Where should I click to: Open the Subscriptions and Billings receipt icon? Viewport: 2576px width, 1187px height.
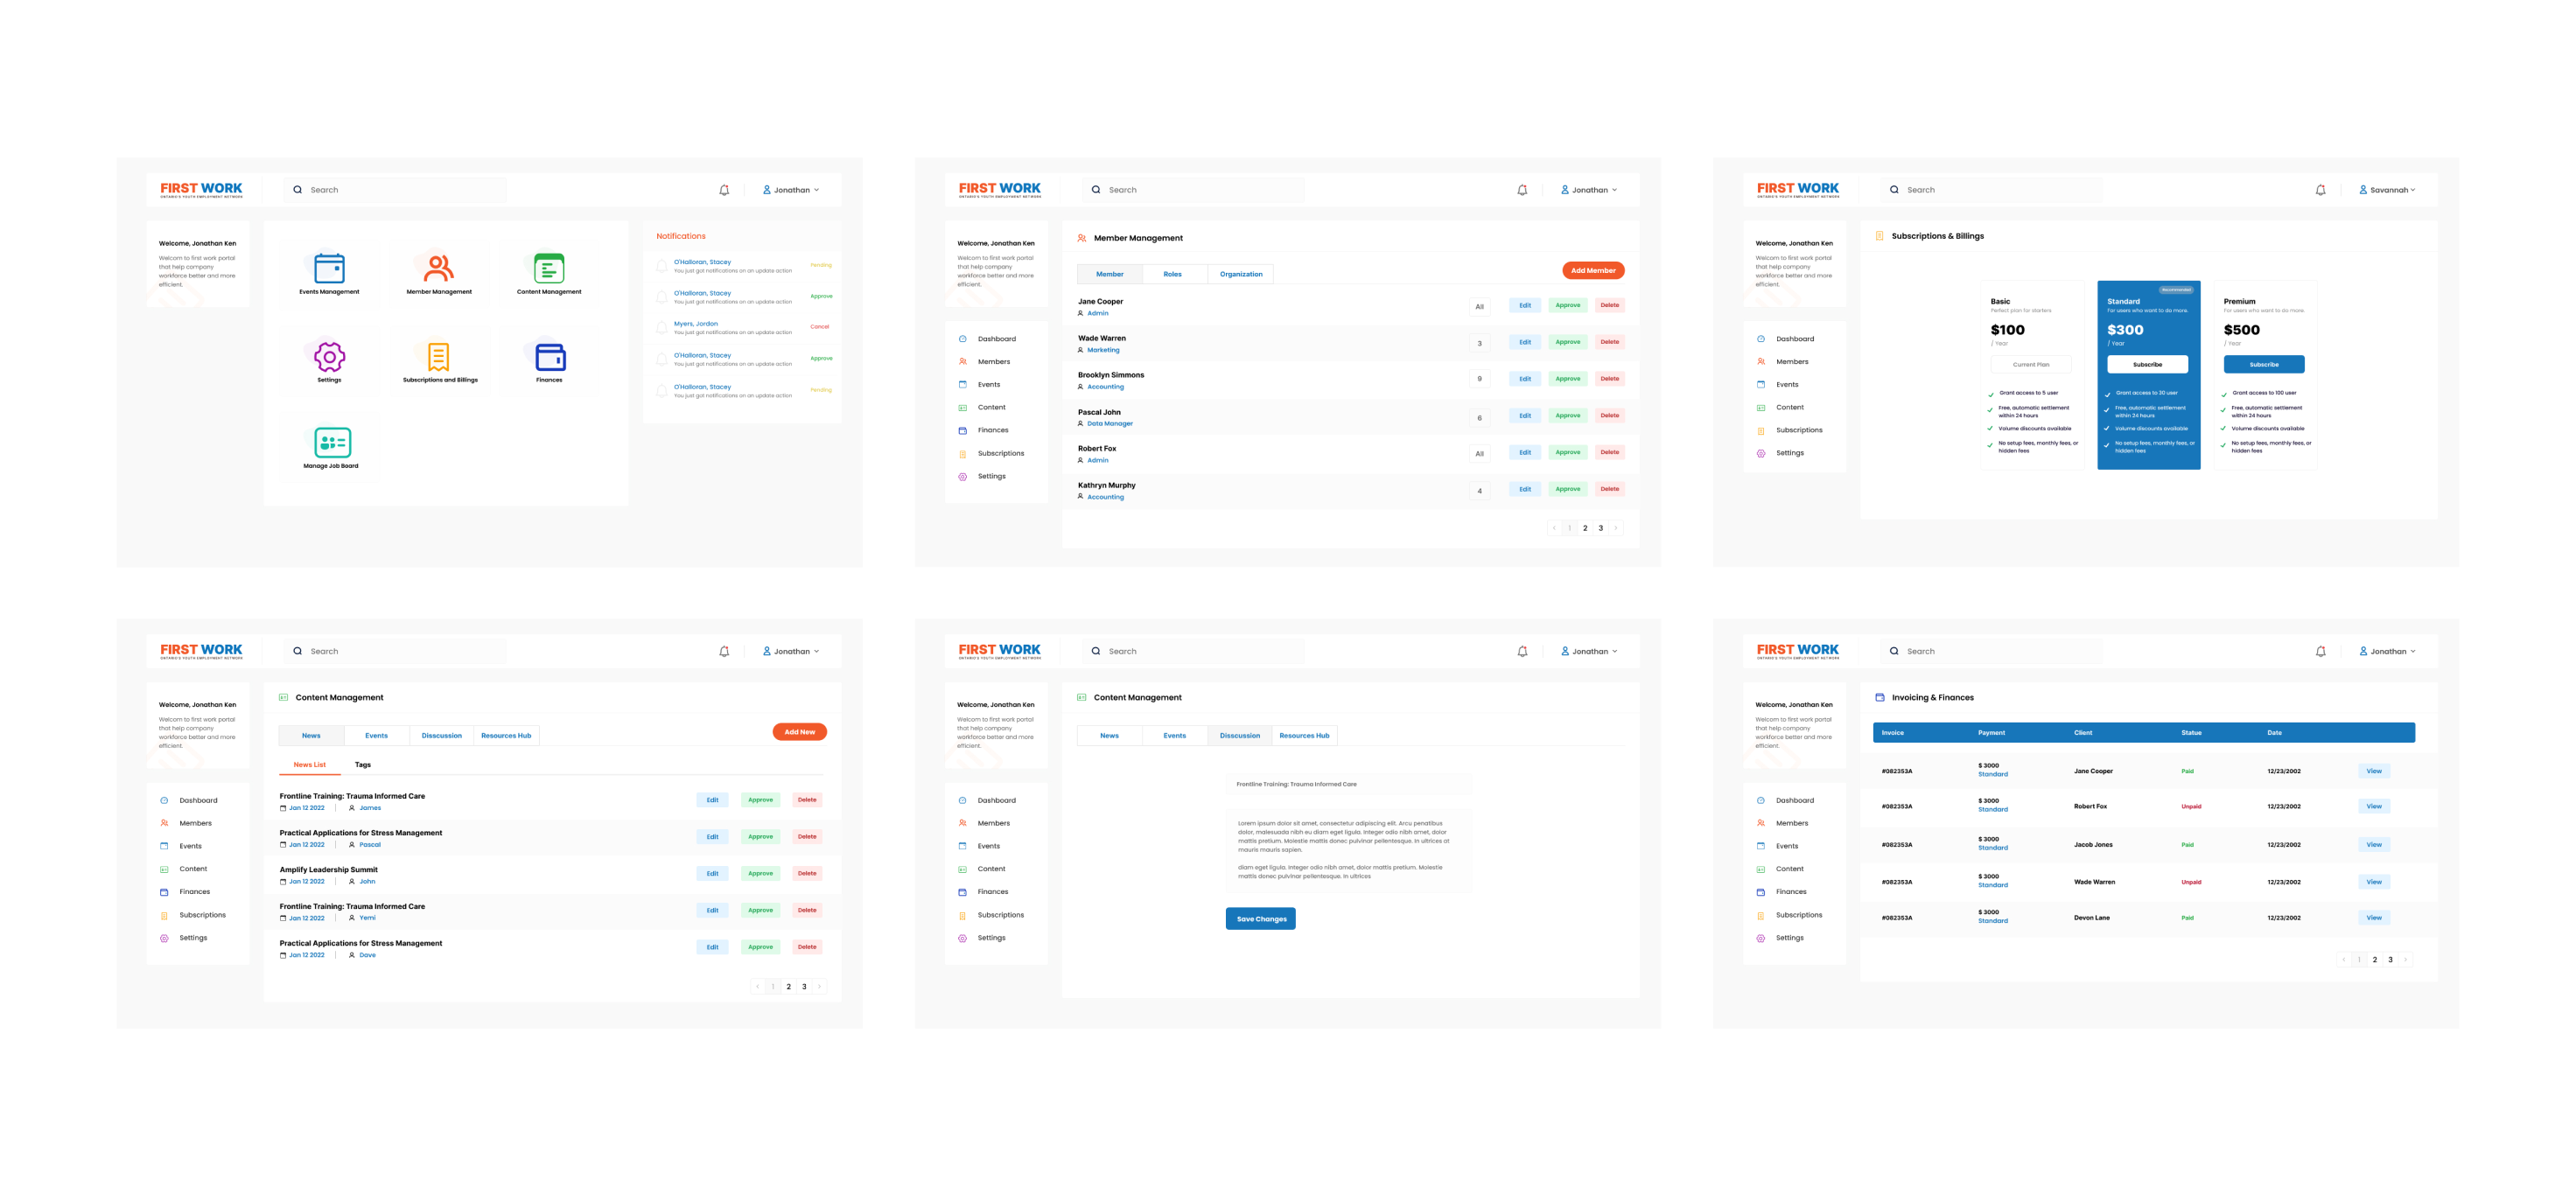pos(438,357)
